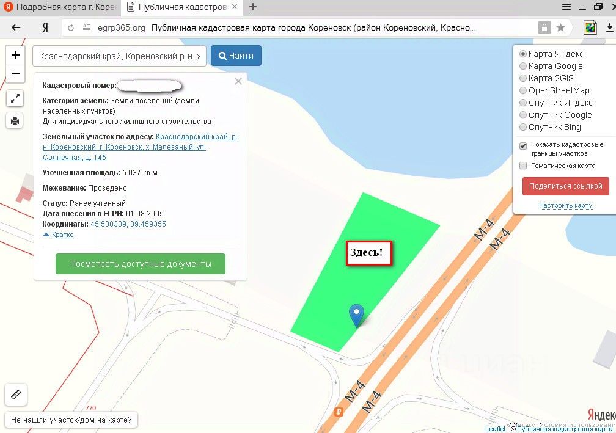Zoom in the map with plus button

pyautogui.click(x=15, y=55)
